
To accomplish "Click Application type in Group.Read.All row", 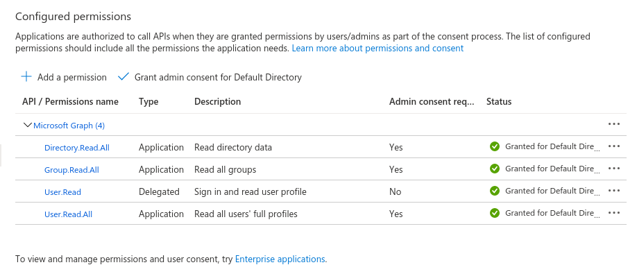I will (161, 169).
